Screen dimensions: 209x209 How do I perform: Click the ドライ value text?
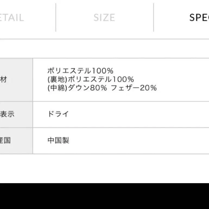pyautogui.click(x=58, y=114)
